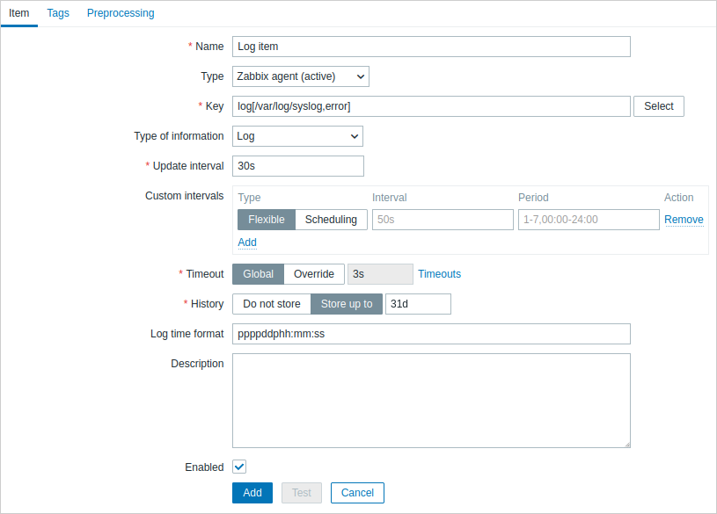Click the Add button to save item
The image size is (717, 514).
pyautogui.click(x=252, y=493)
